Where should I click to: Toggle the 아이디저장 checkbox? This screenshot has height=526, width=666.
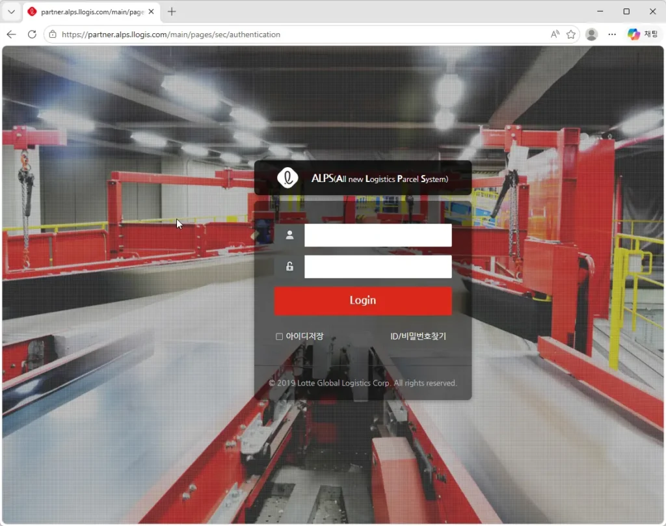tap(279, 337)
